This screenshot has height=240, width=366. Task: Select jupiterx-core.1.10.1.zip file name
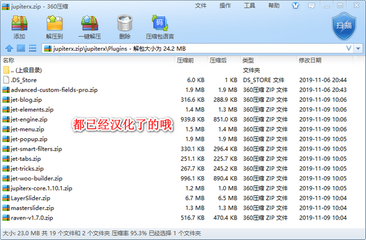pyautogui.click(x=42, y=188)
